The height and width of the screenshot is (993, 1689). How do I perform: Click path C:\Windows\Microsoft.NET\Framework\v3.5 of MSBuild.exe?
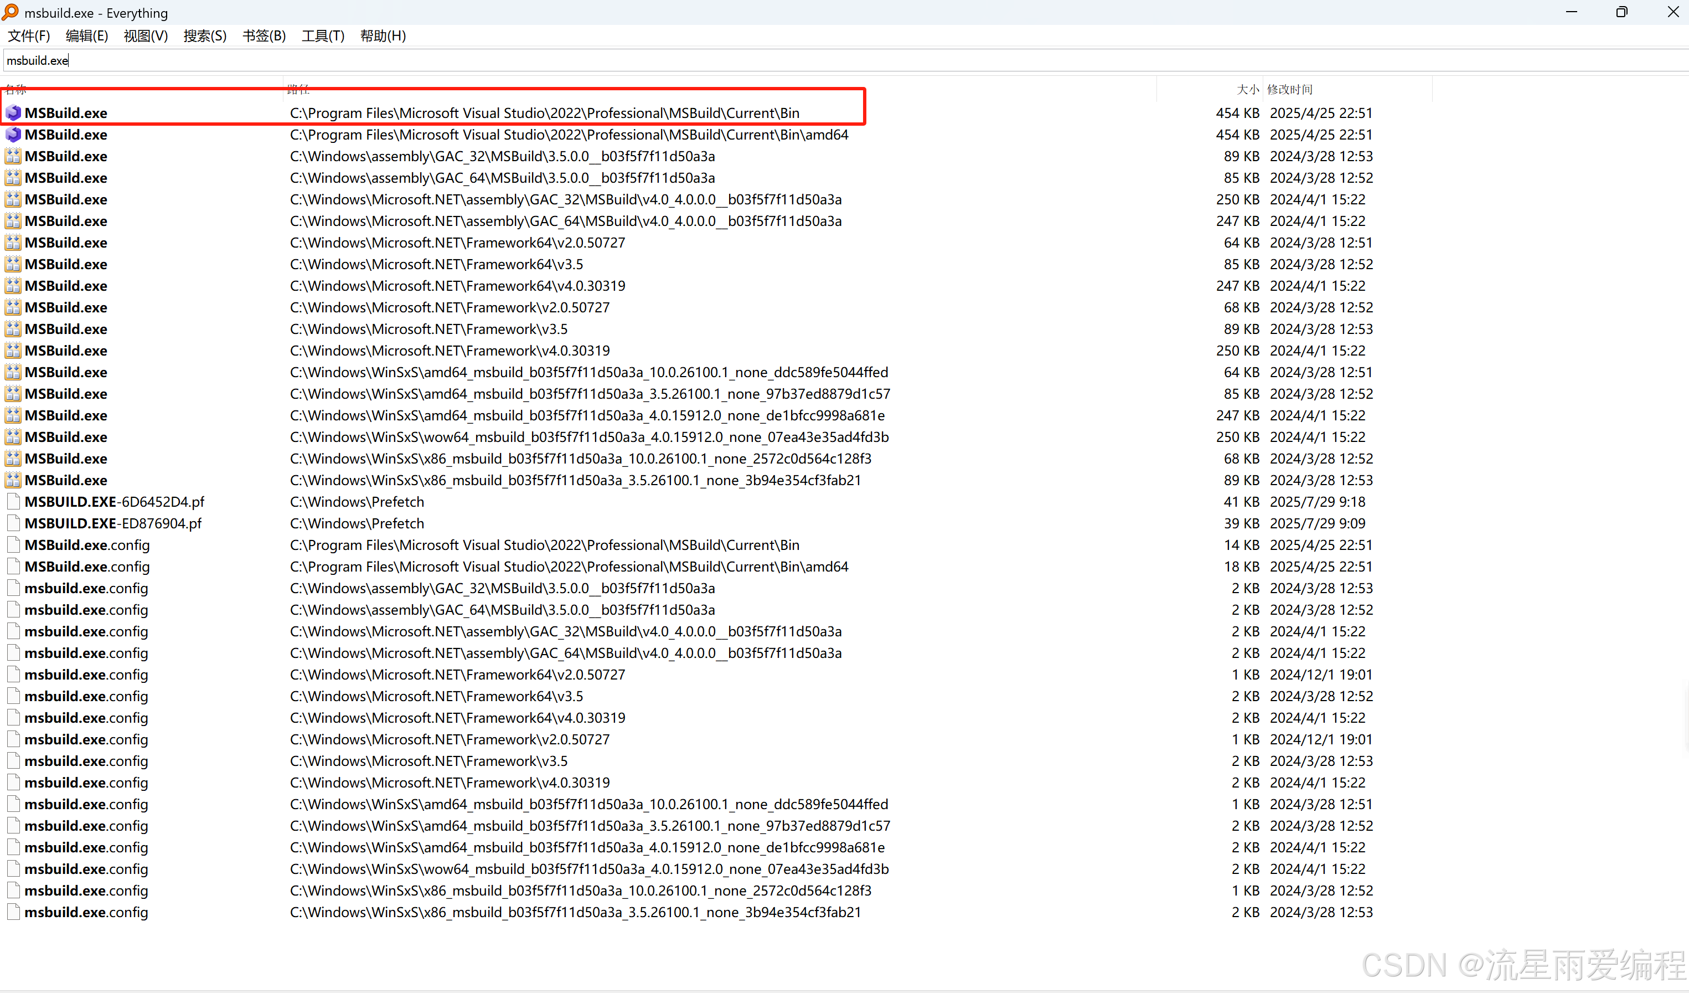tap(429, 328)
